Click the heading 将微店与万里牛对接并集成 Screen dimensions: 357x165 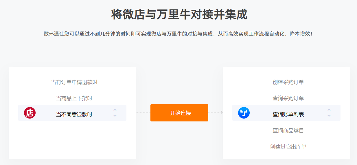179,14
